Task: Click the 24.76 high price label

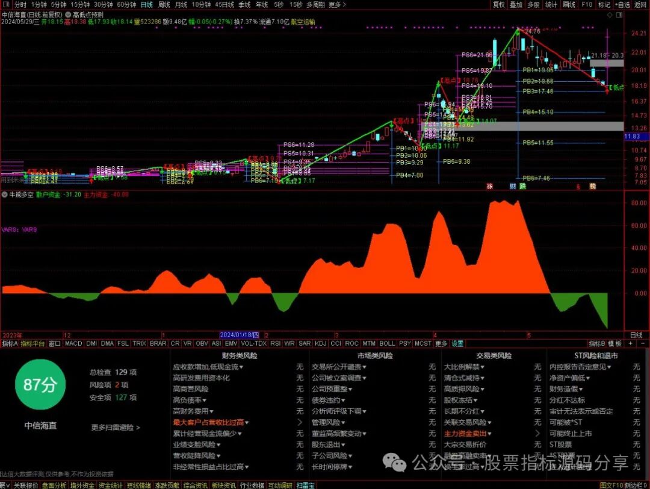Action: point(532,31)
